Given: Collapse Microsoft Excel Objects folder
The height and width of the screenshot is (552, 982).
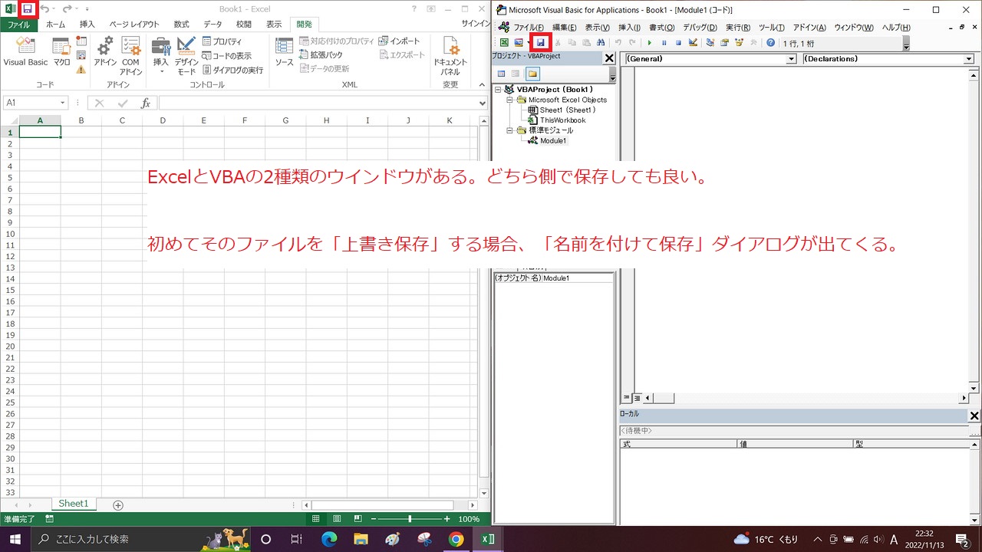Looking at the screenshot, I should point(509,100).
